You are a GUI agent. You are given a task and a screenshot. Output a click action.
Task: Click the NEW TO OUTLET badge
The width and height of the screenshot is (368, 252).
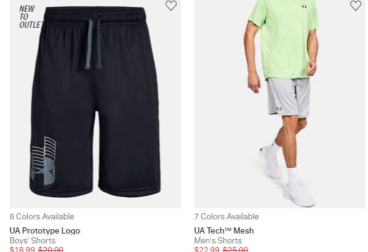[31, 17]
